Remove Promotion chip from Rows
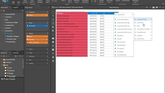Image resolution: width=165 pixels, height=93 pixels. tap(47, 26)
